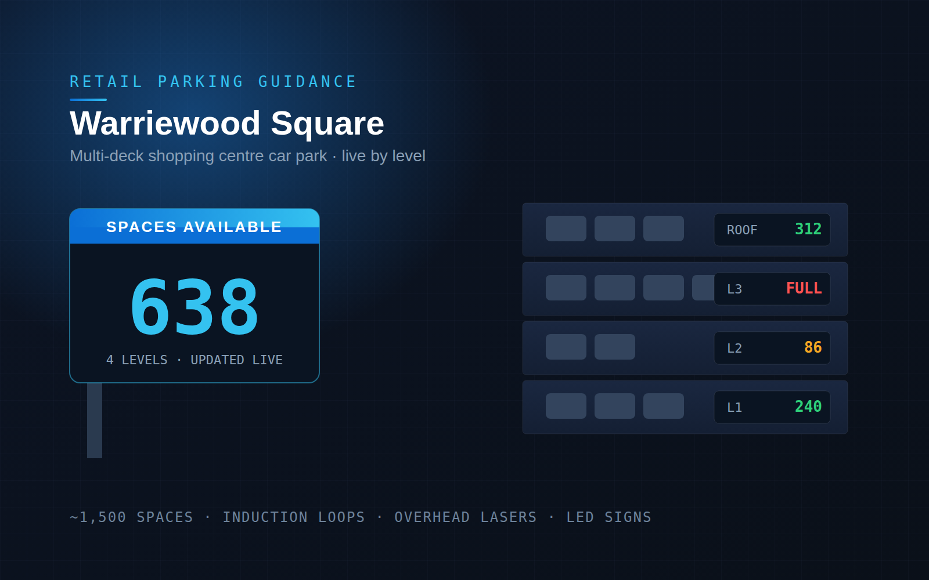
Task: Open the L1 level badge
Action: click(772, 407)
